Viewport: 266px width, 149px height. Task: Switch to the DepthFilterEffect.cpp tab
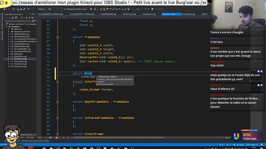(x=108, y=14)
